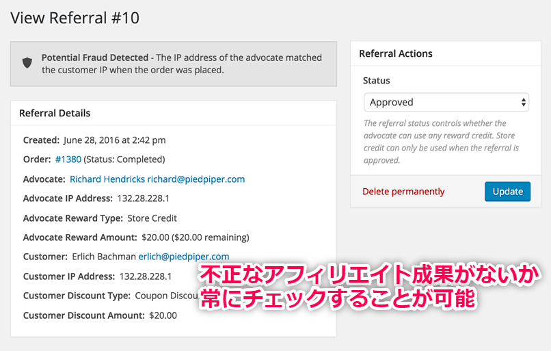Click Advocate Reward Amount $20.00 text

tap(196, 237)
